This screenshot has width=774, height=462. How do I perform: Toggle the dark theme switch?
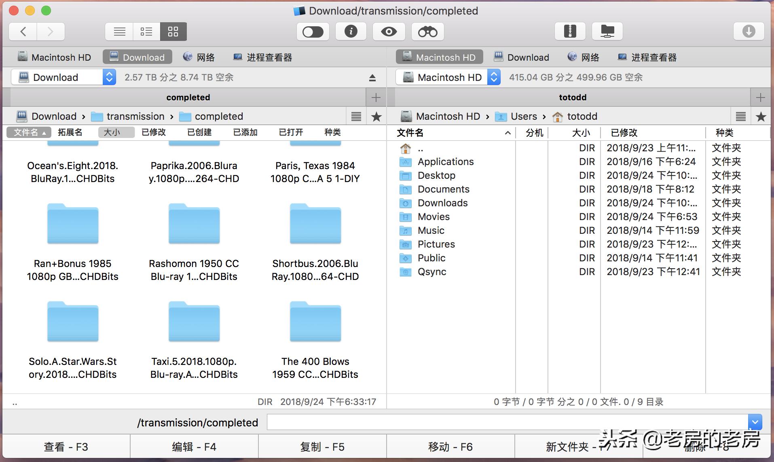coord(313,31)
